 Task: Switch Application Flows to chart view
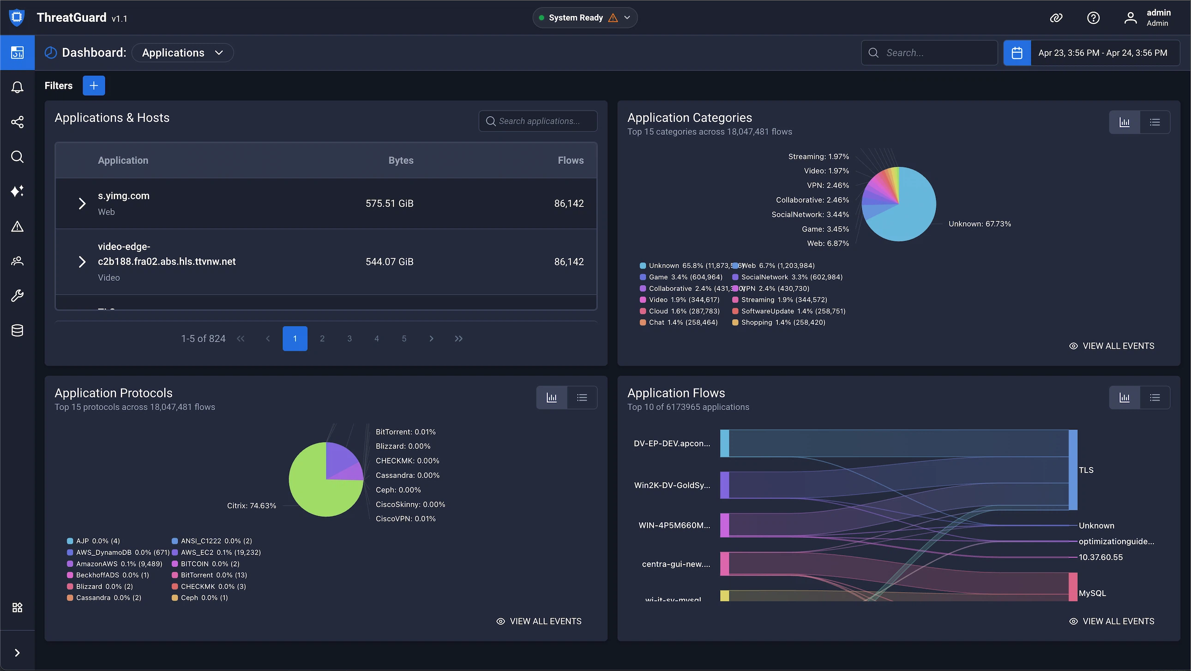pyautogui.click(x=1125, y=397)
